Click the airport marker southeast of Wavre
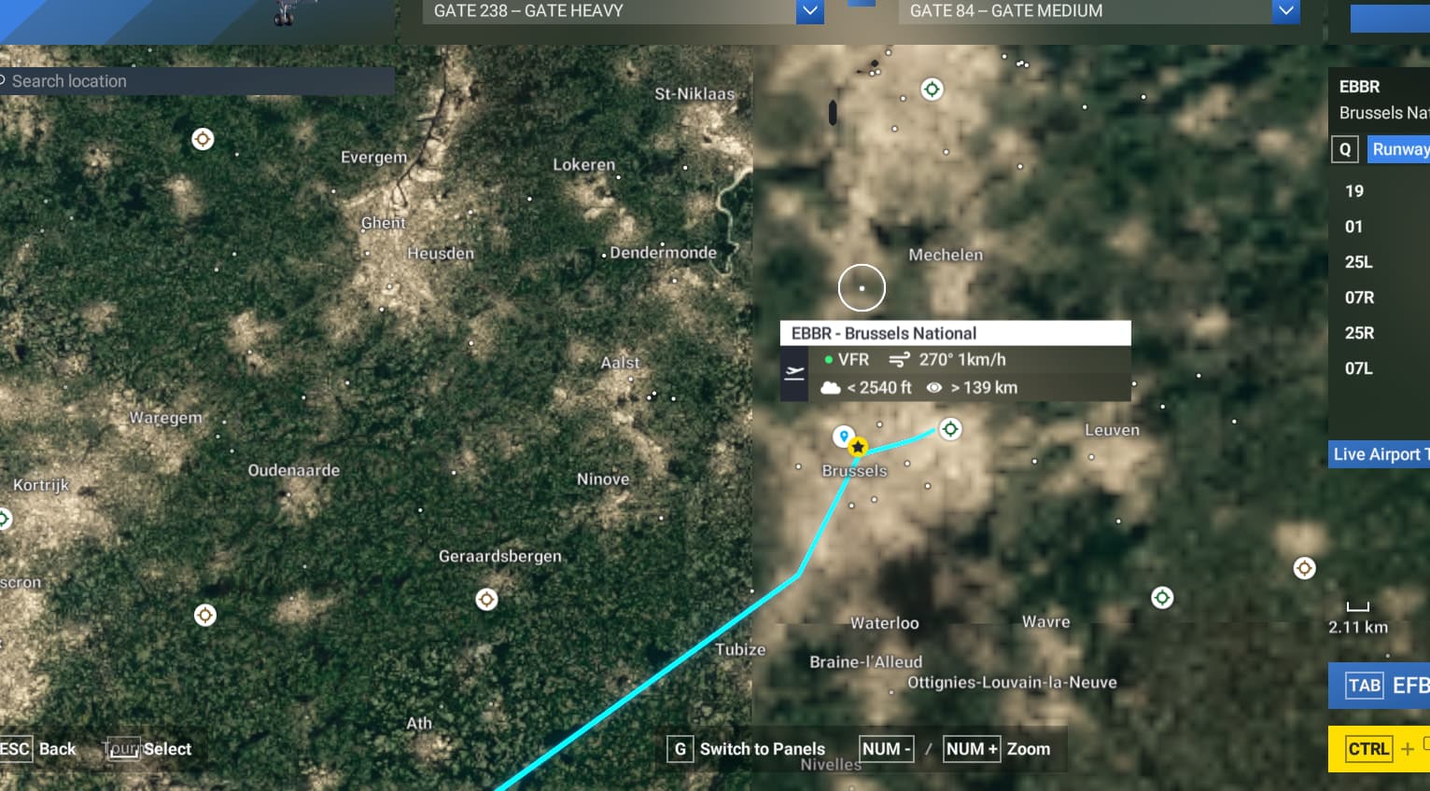Image resolution: width=1430 pixels, height=791 pixels. 1162,597
